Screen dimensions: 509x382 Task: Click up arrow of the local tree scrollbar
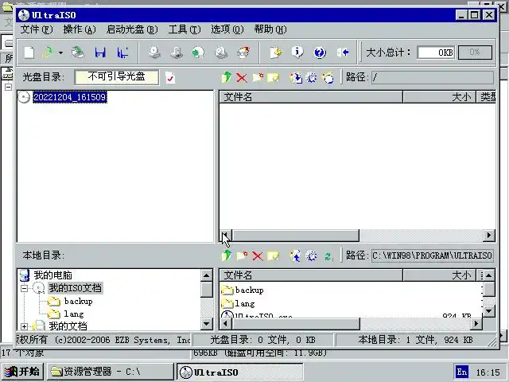coord(207,276)
